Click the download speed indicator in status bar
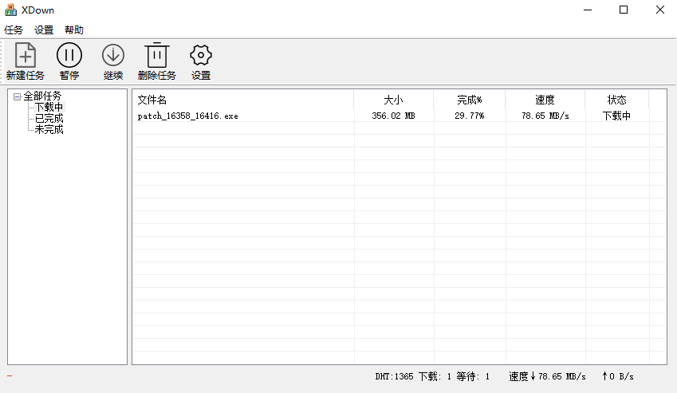Image resolution: width=677 pixels, height=393 pixels. pos(548,376)
